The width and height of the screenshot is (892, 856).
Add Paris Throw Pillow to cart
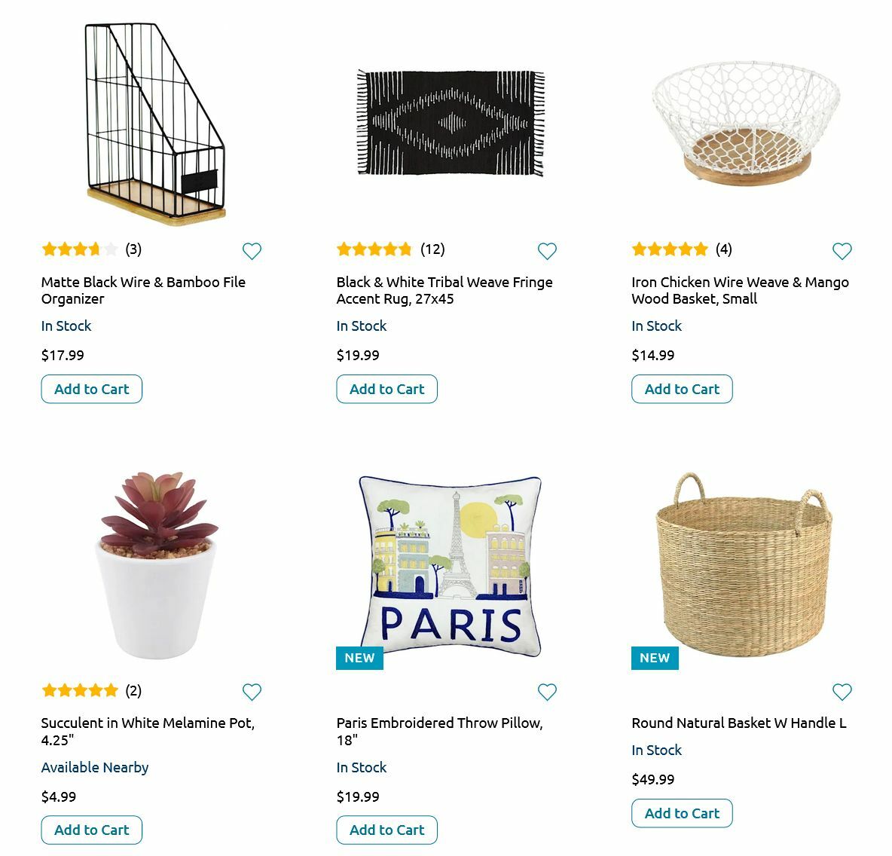pyautogui.click(x=386, y=830)
